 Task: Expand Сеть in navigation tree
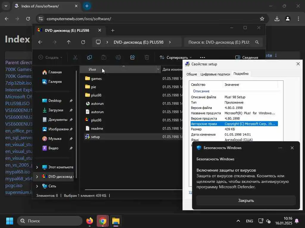point(37,186)
